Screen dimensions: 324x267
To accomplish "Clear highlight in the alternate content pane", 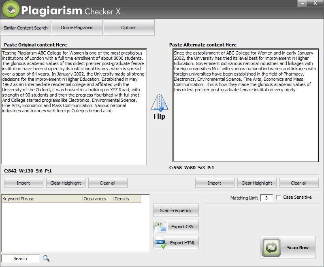I will coord(257,183).
